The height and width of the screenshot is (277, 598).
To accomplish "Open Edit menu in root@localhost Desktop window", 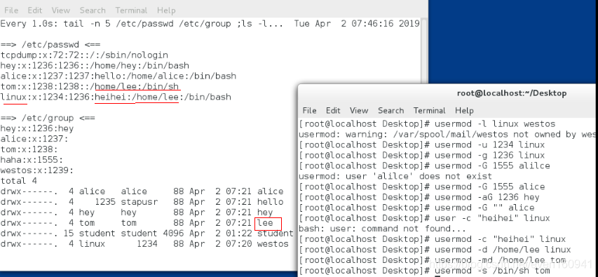I will pos(333,110).
